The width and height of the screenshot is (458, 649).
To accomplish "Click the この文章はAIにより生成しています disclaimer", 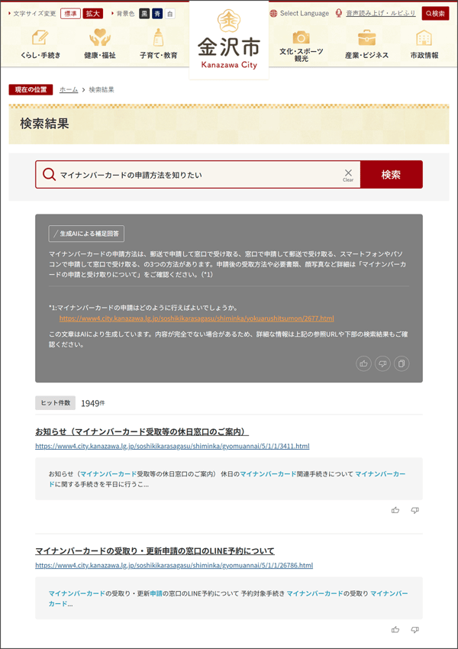I will click(x=228, y=339).
